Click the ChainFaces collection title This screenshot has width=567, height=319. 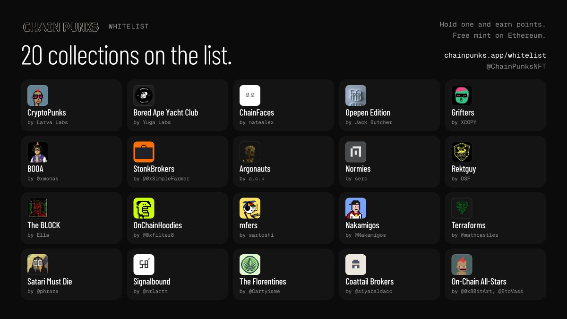257,112
